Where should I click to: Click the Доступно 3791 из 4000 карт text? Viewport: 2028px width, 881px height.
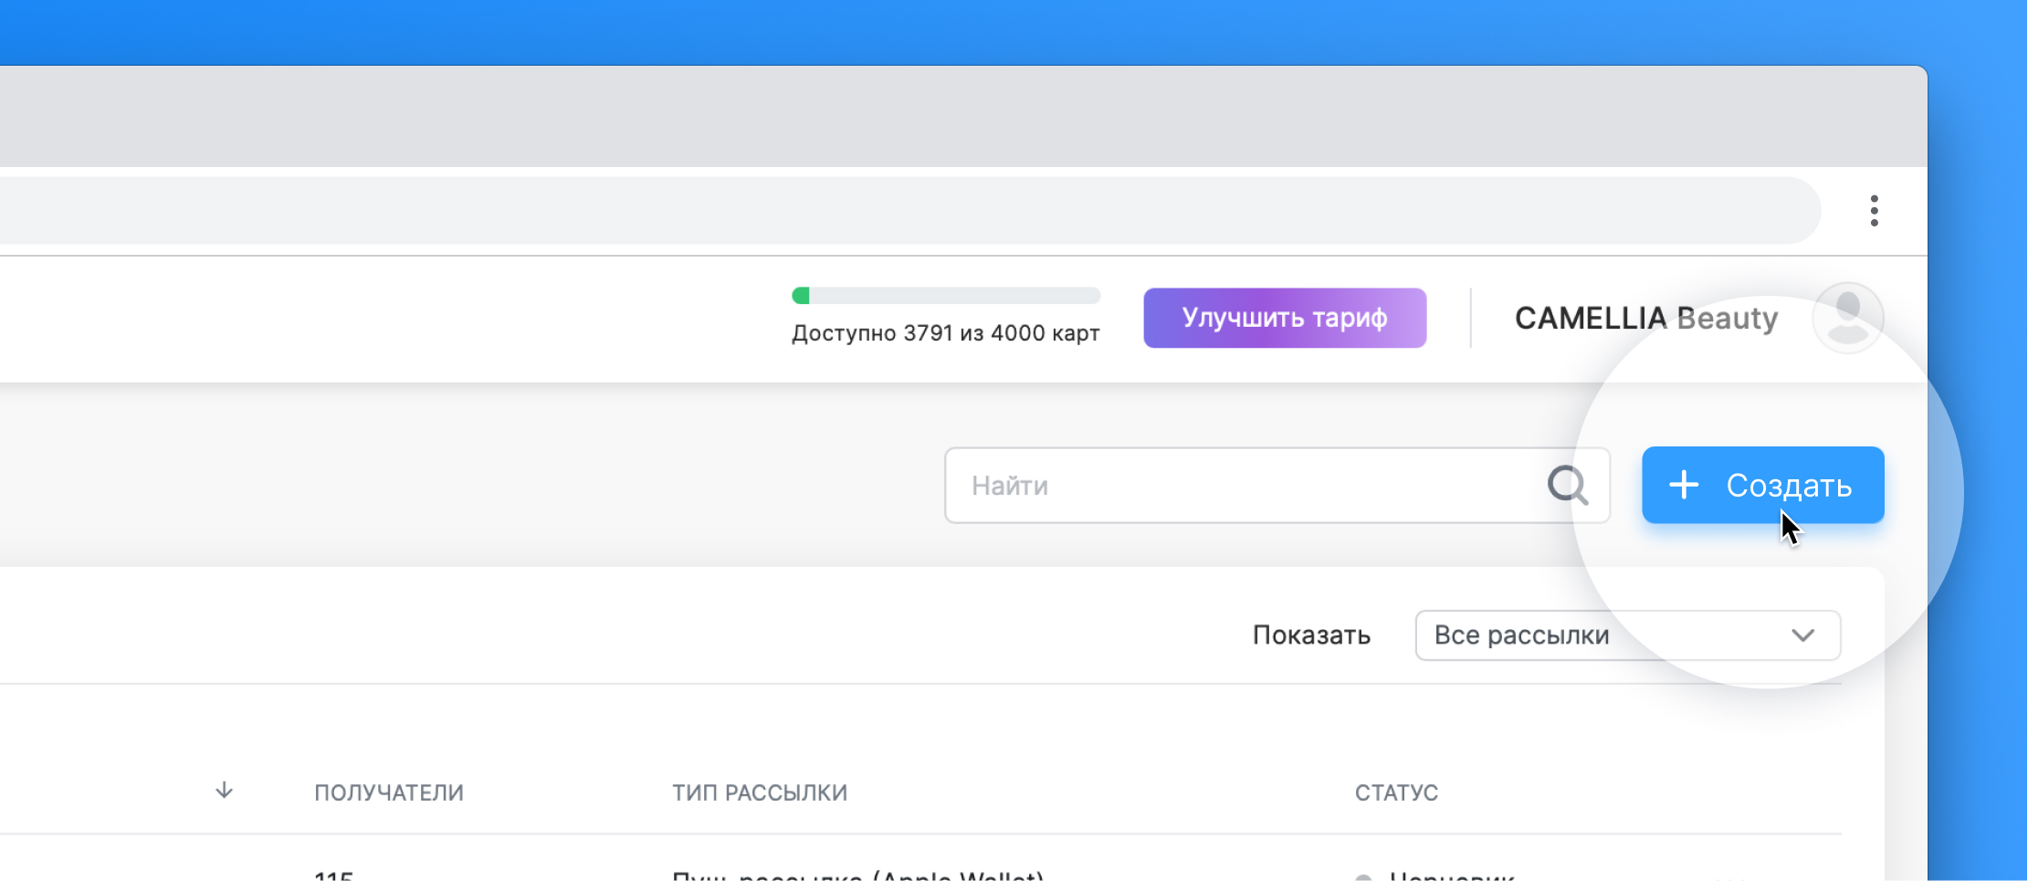click(x=946, y=333)
